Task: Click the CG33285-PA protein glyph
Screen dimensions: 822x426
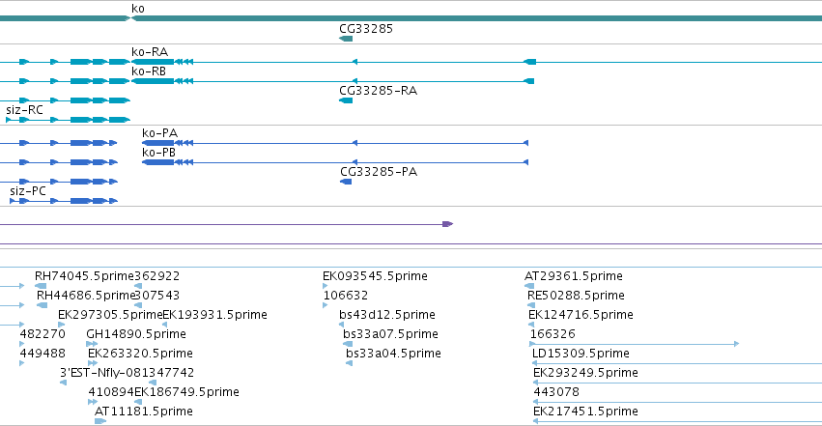Action: point(346,182)
